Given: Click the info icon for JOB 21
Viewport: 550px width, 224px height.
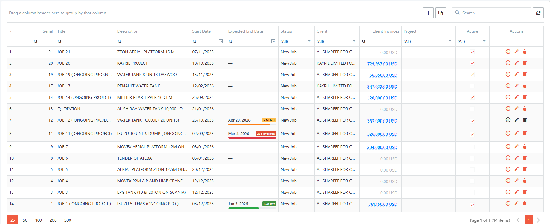Looking at the screenshot, I should 508,52.
